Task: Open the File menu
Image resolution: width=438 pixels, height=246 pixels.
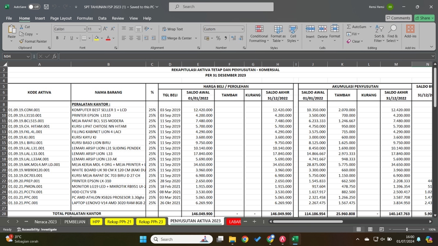Action: click(9, 18)
